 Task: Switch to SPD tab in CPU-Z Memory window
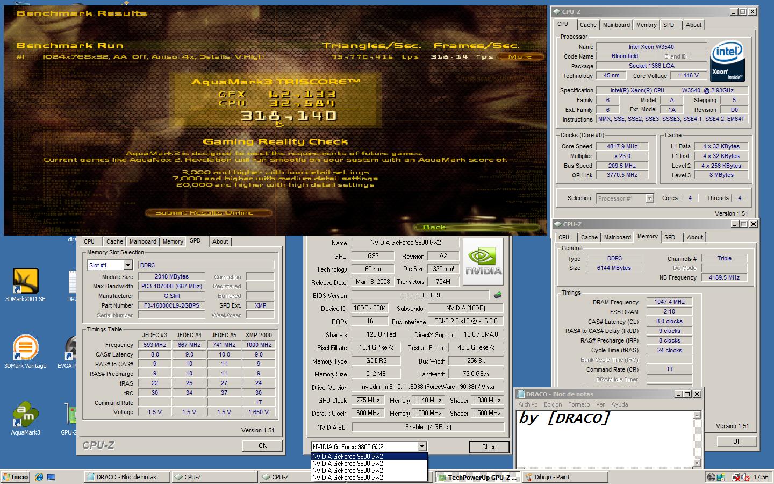click(670, 237)
